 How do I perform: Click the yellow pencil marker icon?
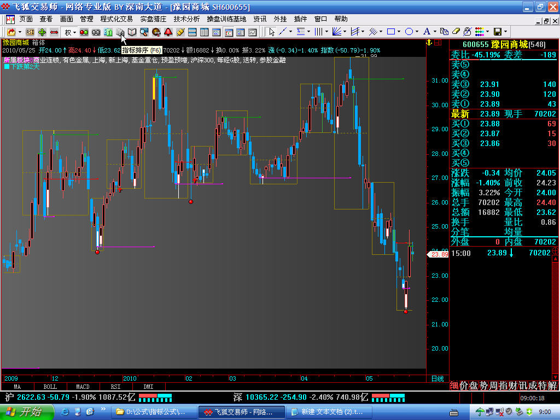point(180,32)
